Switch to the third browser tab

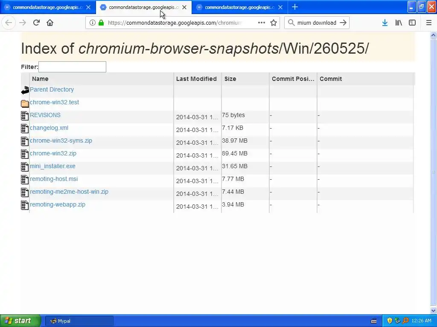(x=240, y=7)
